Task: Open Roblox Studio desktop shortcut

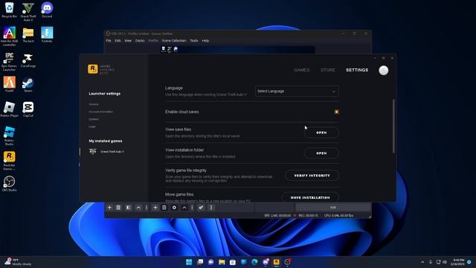Action: coord(10,135)
